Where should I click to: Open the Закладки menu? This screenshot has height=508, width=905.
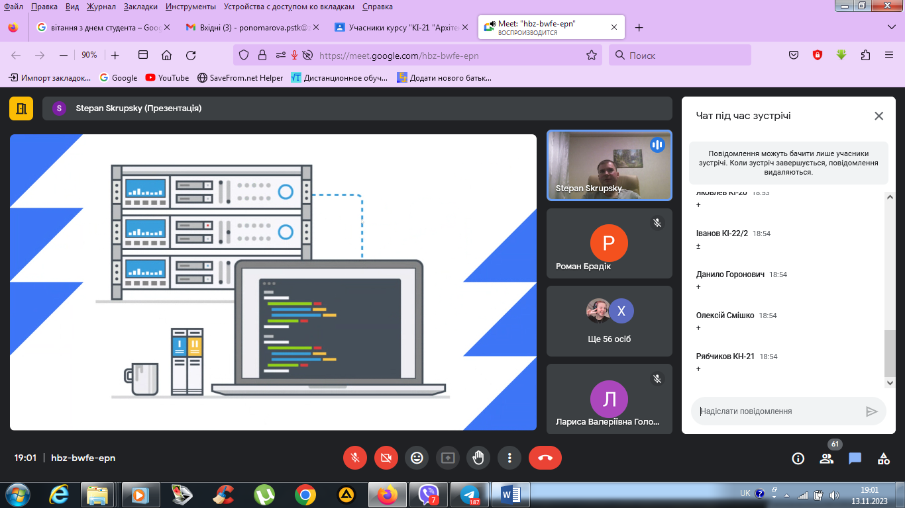tap(140, 7)
